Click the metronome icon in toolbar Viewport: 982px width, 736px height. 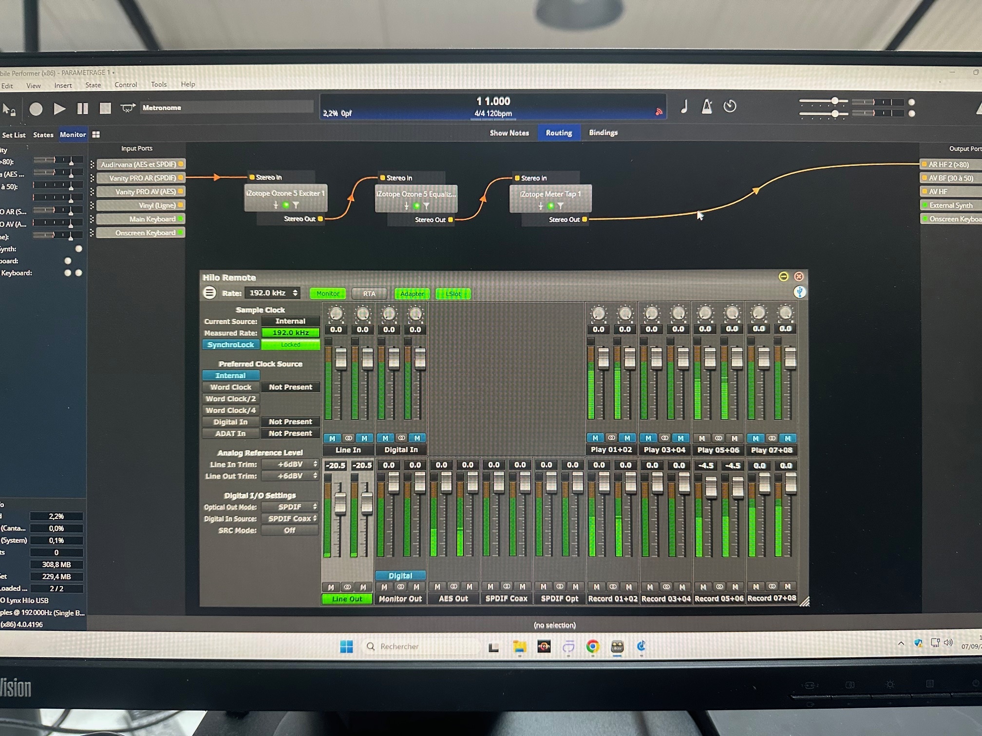pyautogui.click(x=706, y=106)
